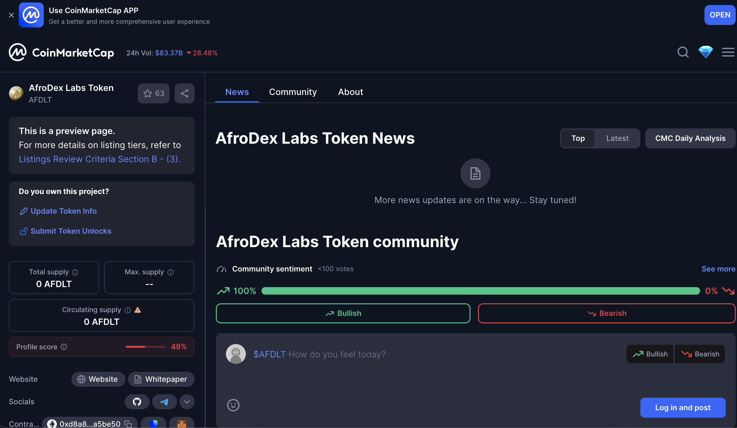This screenshot has height=428, width=737.
Task: Open the GitHub social link
Action: 137,402
